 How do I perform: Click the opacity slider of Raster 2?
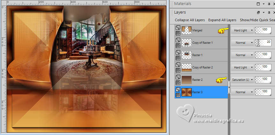tap(263, 80)
